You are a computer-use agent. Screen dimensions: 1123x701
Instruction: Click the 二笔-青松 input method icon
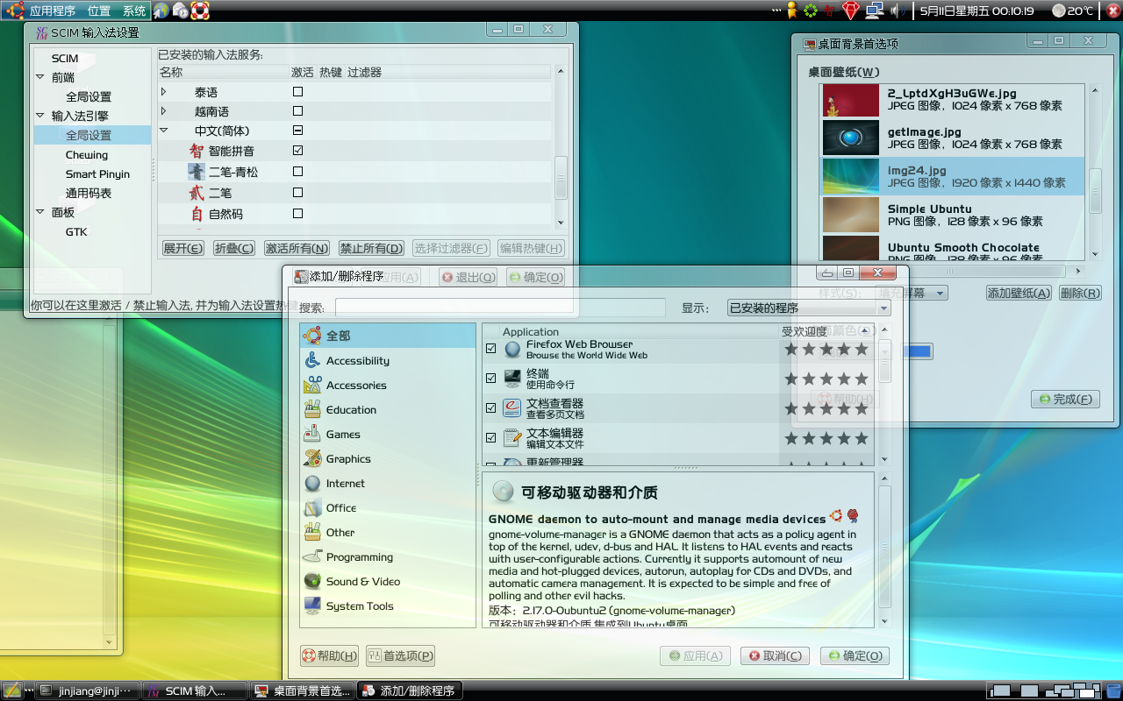pyautogui.click(x=197, y=172)
